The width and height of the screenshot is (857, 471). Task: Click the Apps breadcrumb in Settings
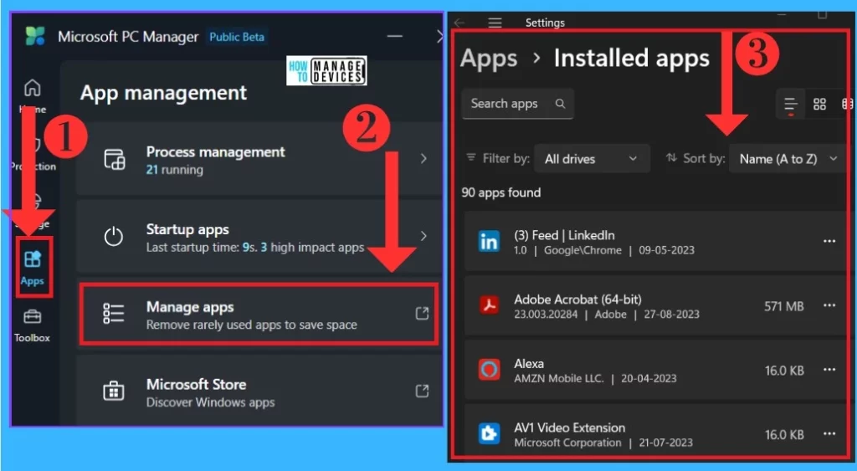489,59
